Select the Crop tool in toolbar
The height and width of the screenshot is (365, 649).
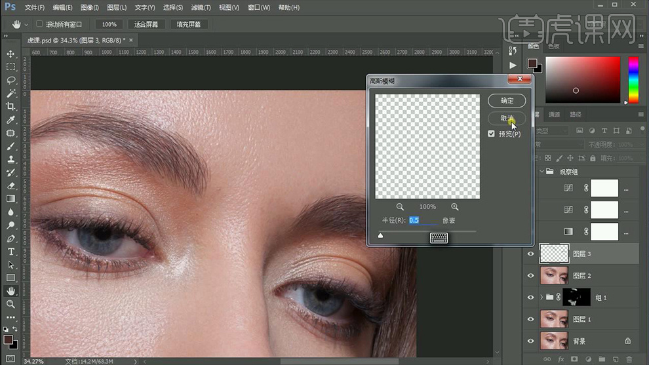pyautogui.click(x=10, y=106)
